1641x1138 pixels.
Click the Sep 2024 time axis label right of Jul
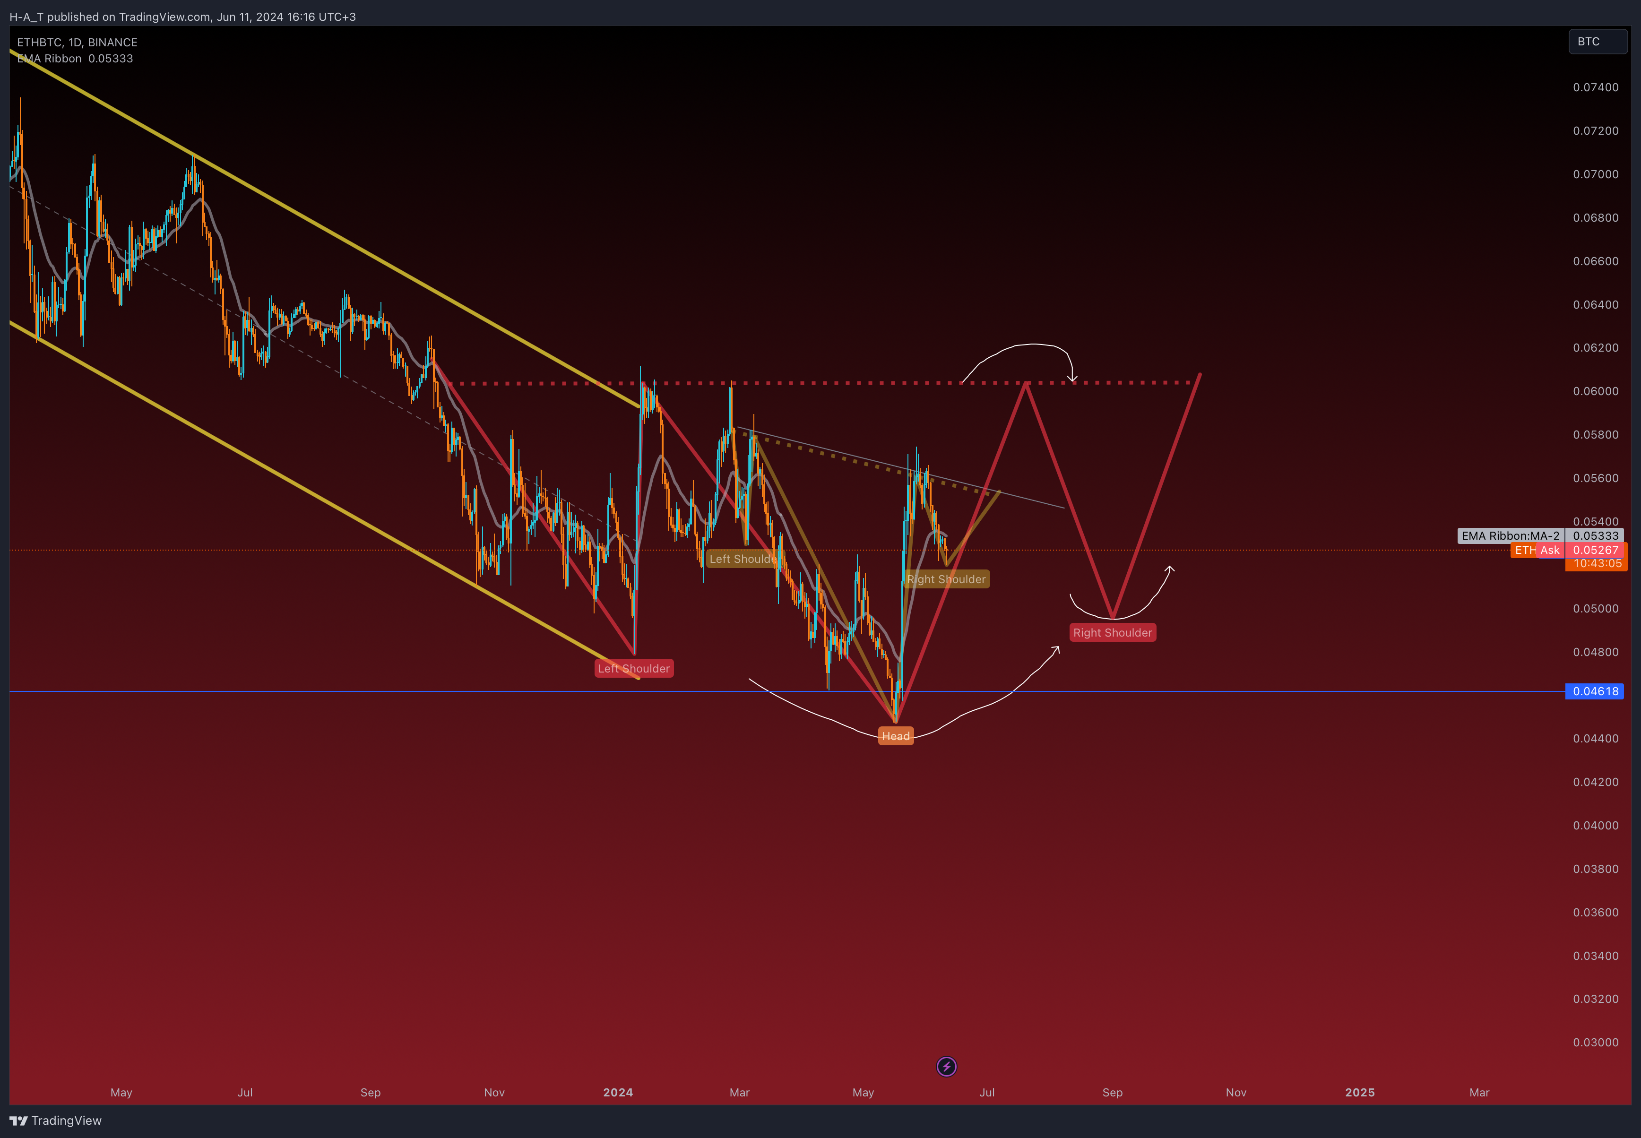point(1113,1092)
